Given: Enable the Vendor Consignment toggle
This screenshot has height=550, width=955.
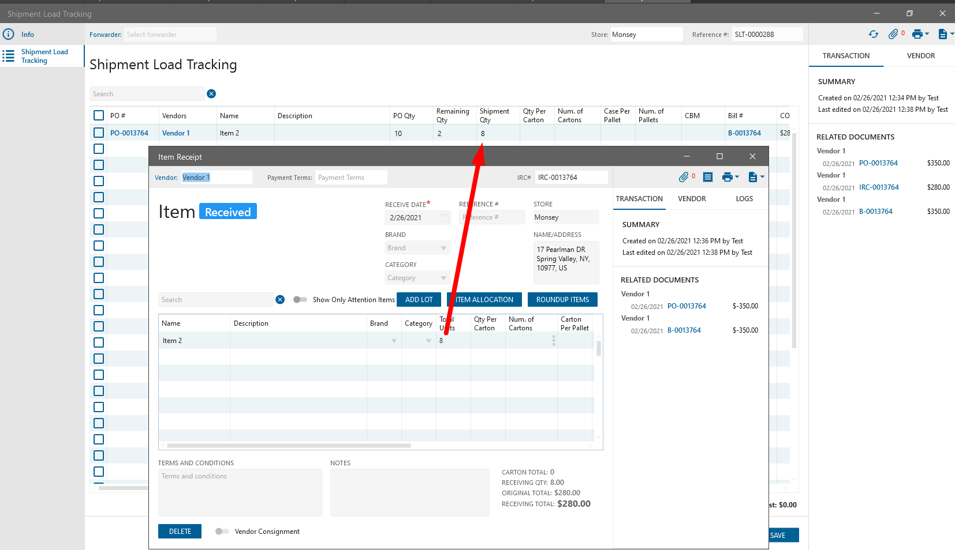Looking at the screenshot, I should (222, 532).
